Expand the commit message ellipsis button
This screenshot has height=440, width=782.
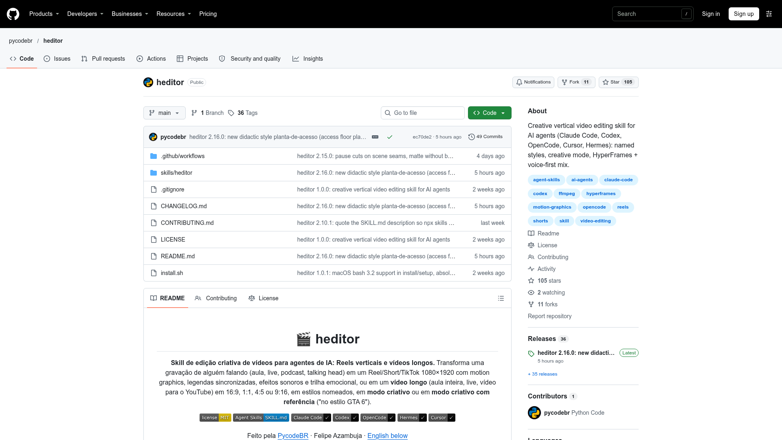(x=375, y=137)
